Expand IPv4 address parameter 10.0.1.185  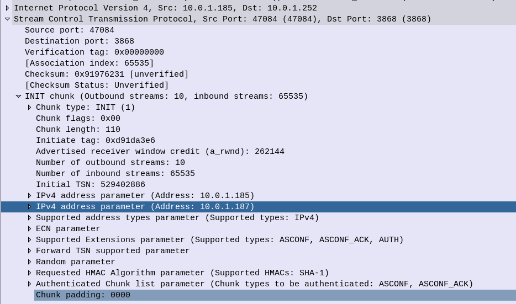[x=30, y=196]
